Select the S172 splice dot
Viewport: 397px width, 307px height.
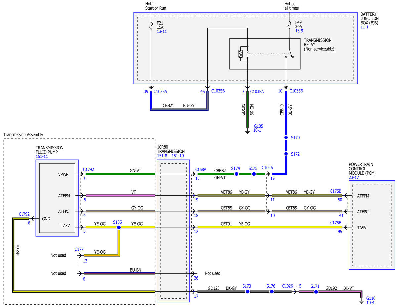point(286,154)
